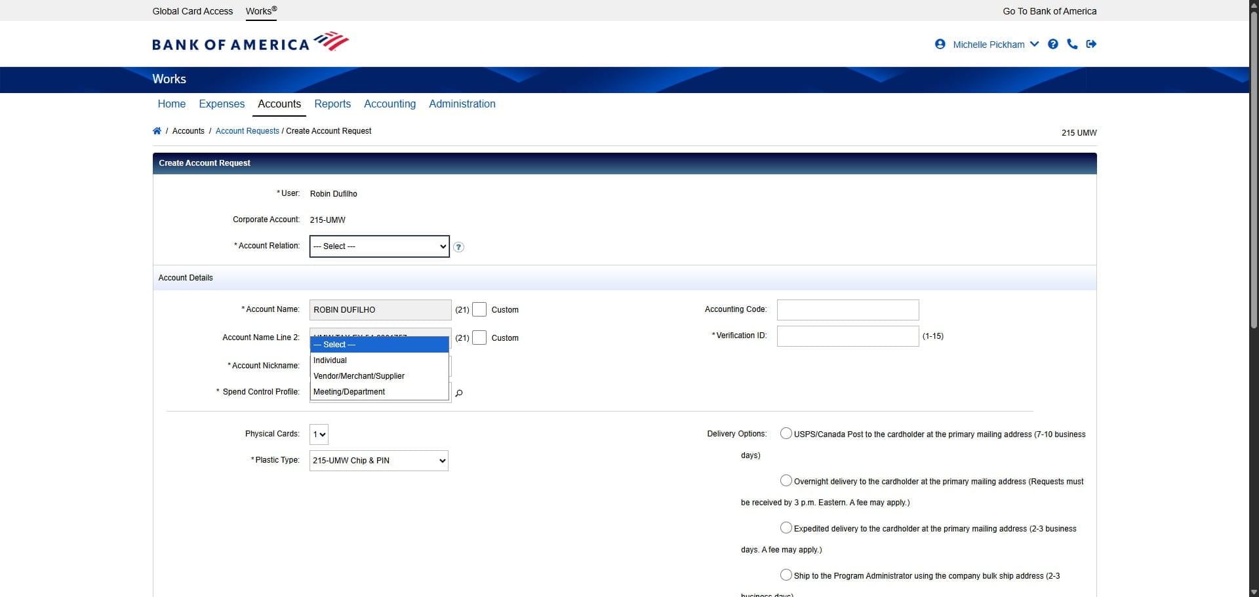Open the Spend Control Profile search magnifier
1259x597 pixels.
pos(459,393)
